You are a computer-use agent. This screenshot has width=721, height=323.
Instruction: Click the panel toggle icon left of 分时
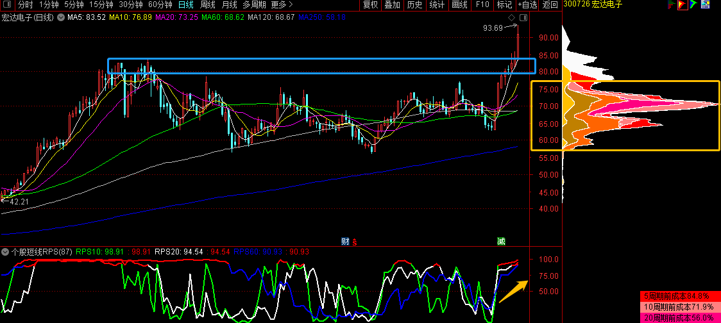coord(8,4)
